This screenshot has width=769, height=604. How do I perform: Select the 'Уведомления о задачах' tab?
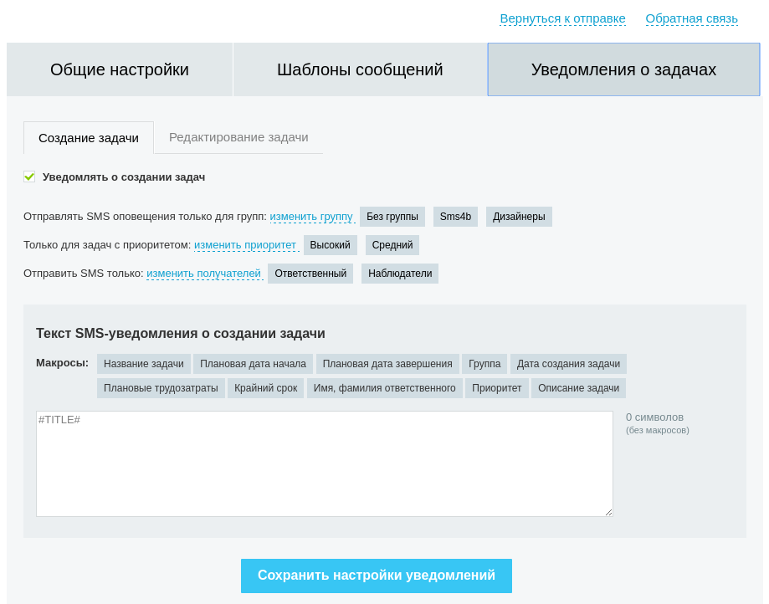pos(623,69)
